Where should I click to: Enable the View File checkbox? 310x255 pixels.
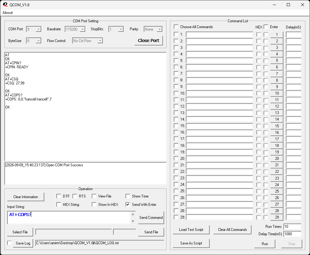pyautogui.click(x=94, y=196)
